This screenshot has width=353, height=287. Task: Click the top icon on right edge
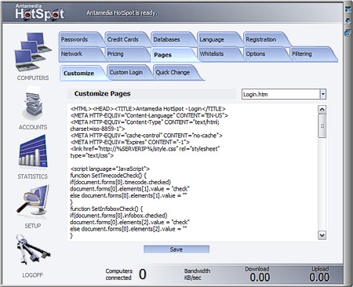click(x=348, y=9)
